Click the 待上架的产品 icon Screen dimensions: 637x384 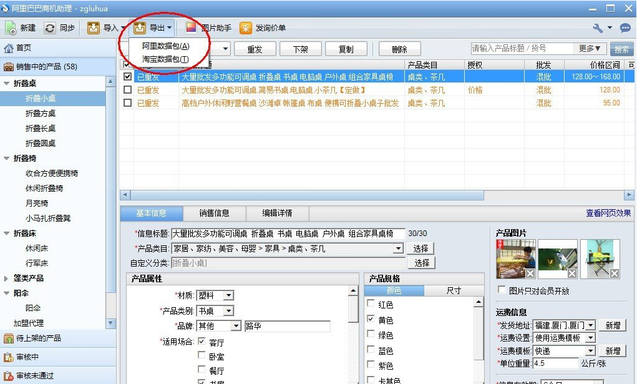(x=9, y=338)
